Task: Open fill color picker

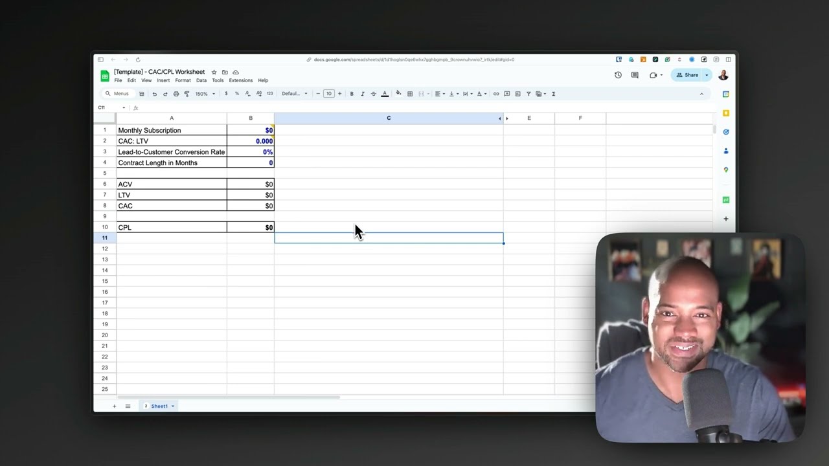Action: click(x=398, y=94)
